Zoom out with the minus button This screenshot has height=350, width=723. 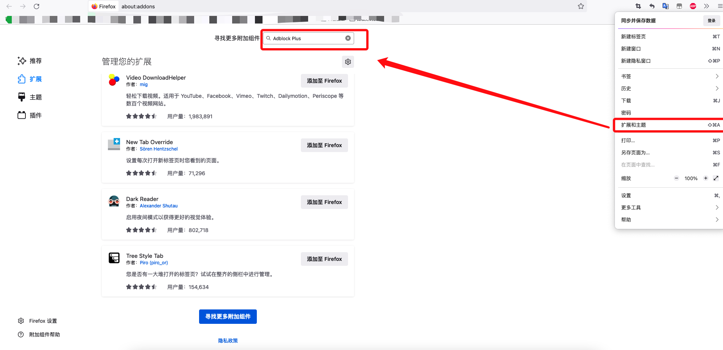pyautogui.click(x=676, y=178)
